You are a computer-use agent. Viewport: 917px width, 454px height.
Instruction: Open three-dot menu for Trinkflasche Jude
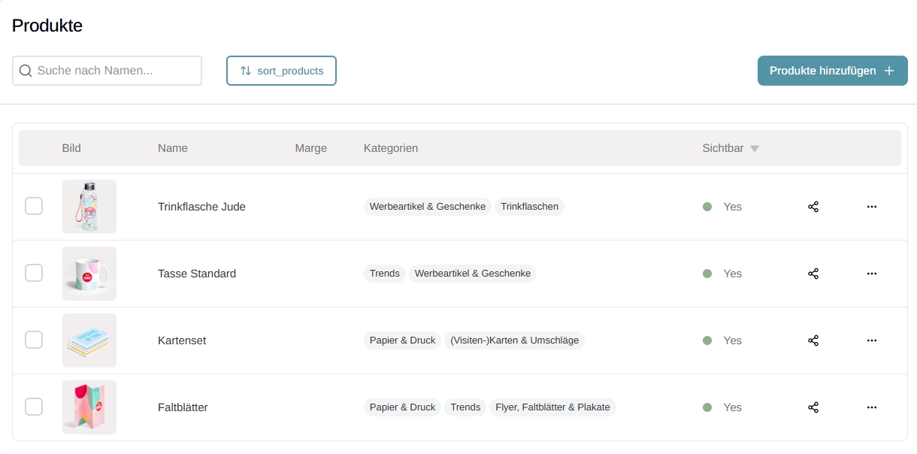tap(871, 207)
